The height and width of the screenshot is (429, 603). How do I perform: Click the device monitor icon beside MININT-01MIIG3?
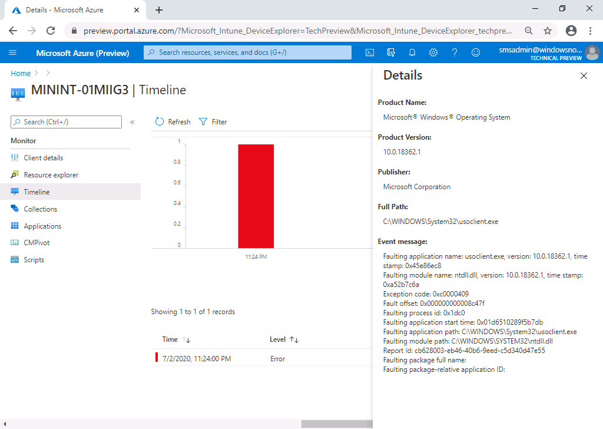(18, 94)
